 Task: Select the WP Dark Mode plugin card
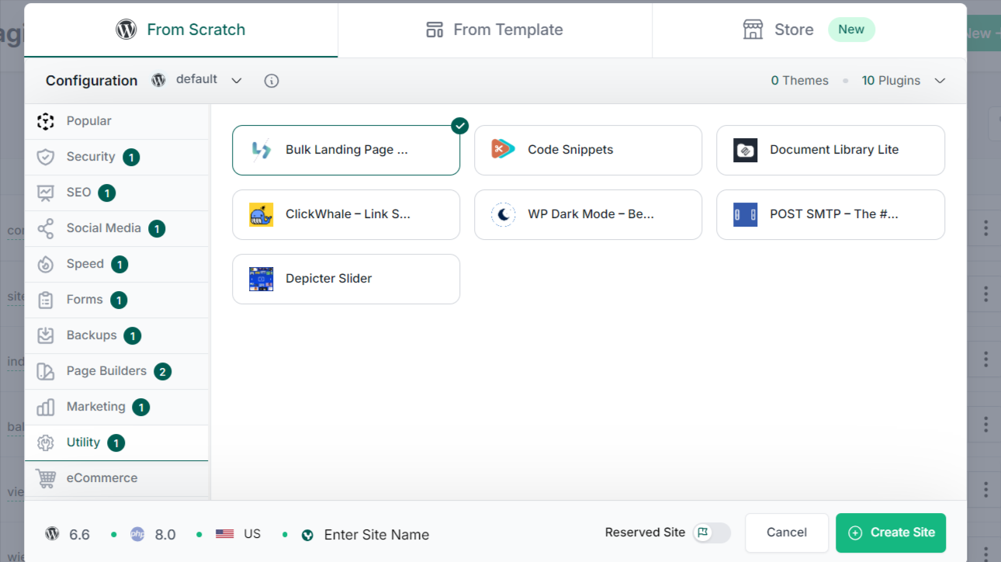[x=588, y=214]
